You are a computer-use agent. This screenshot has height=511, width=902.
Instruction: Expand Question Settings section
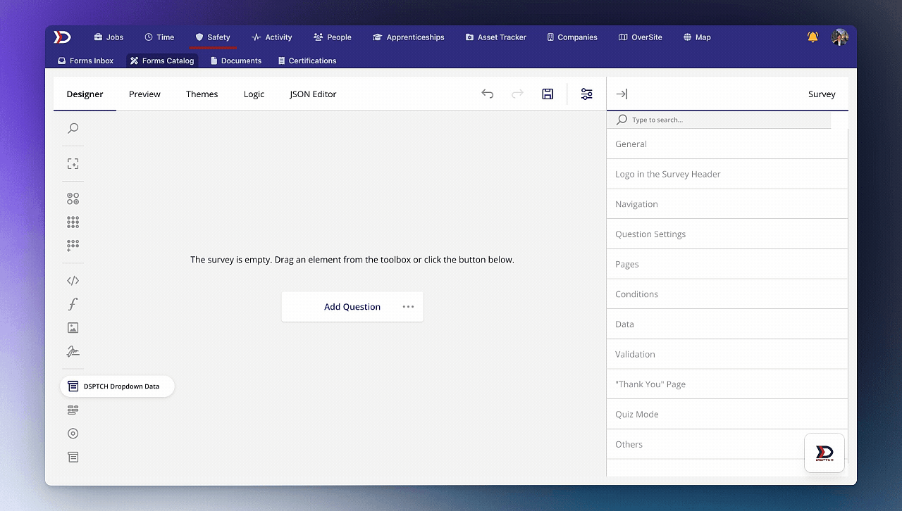(x=727, y=234)
